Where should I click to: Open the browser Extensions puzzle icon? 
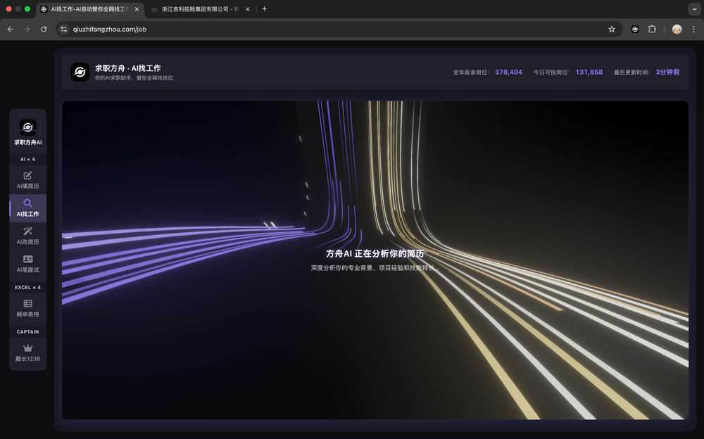coord(652,29)
